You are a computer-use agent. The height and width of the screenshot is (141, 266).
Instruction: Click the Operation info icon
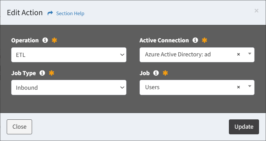[x=45, y=40]
